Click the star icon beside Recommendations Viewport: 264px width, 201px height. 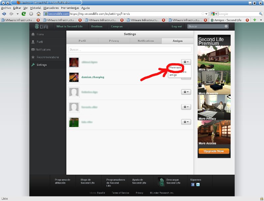click(33, 57)
